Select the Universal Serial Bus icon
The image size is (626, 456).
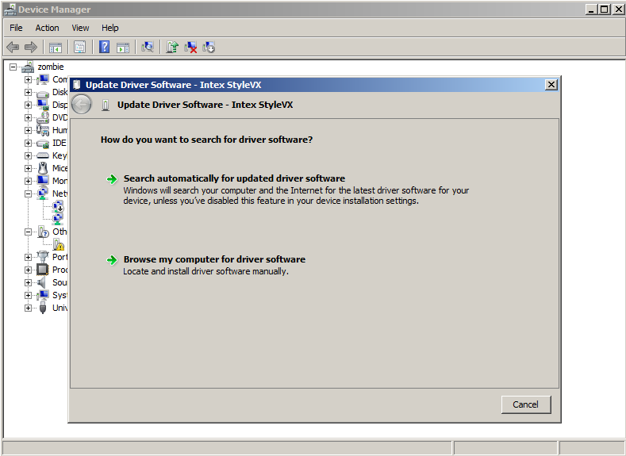click(43, 308)
